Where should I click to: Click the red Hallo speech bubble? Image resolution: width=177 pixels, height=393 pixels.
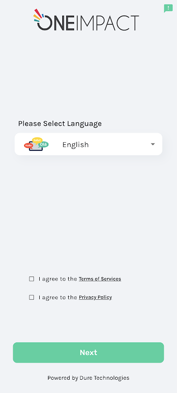pyautogui.click(x=28, y=145)
